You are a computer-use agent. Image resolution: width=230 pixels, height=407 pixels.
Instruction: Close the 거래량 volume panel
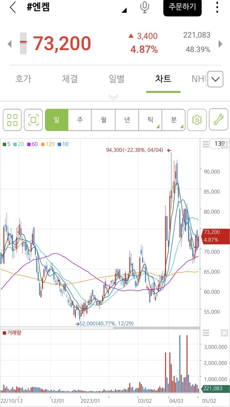[x=225, y=333]
